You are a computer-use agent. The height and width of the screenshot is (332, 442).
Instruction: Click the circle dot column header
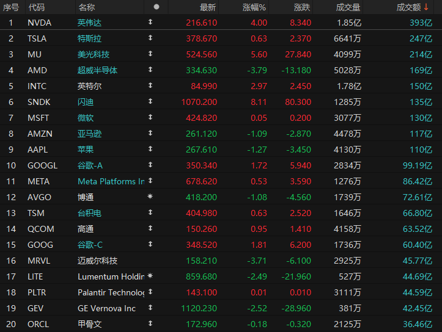click(x=157, y=7)
